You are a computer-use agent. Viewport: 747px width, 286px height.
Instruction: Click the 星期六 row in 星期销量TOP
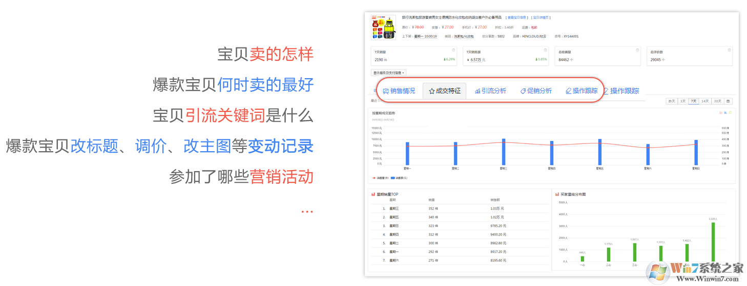460,260
